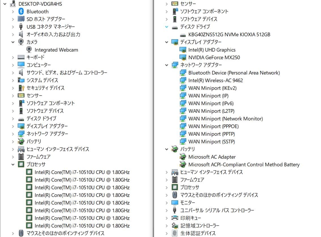Click the モニター icon in right pane
The width and height of the screenshot is (321, 237).
tap(175, 202)
